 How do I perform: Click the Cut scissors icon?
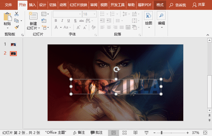click(x=17, y=14)
